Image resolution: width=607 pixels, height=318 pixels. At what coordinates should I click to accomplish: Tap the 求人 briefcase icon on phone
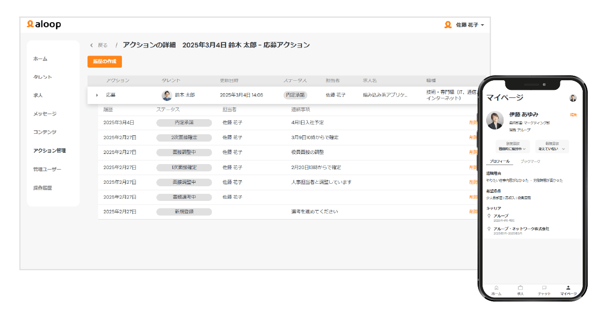pos(520,288)
